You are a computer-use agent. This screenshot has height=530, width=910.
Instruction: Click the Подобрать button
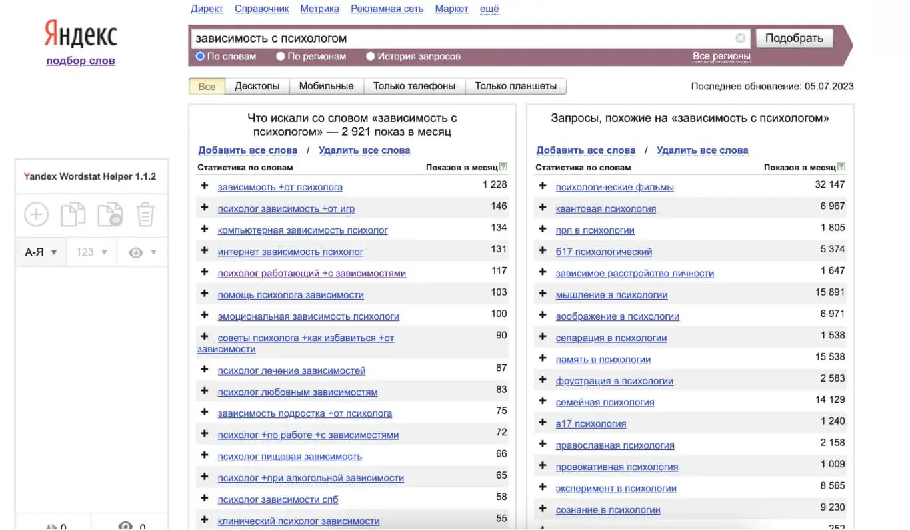click(794, 38)
